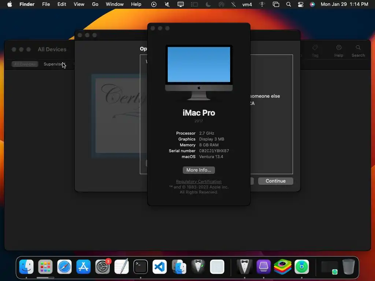Open the App Store dock icon
The image size is (375, 281).
pyautogui.click(x=83, y=266)
